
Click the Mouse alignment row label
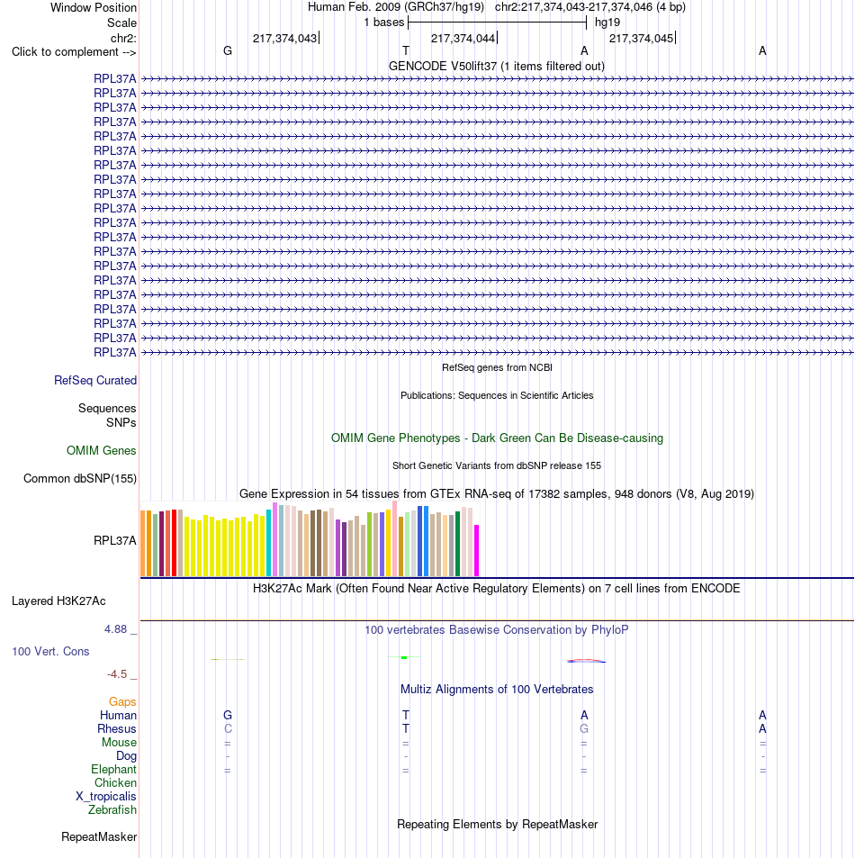[x=119, y=743]
